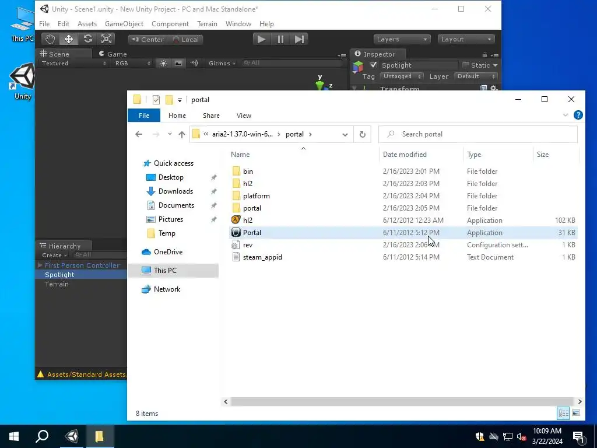The height and width of the screenshot is (448, 597).
Task: Toggle Spotlight active checkbox in Inspector
Action: tap(373, 65)
